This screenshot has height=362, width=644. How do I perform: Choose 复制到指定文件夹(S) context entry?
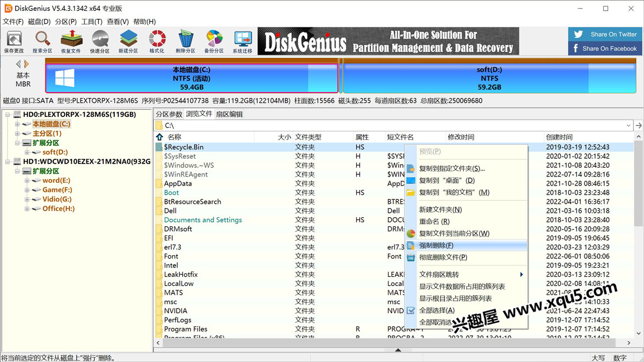(466, 168)
